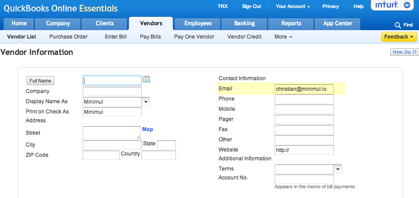The width and height of the screenshot is (419, 198).
Task: Click the calendar icon beside Full Name field
Action: tap(146, 79)
